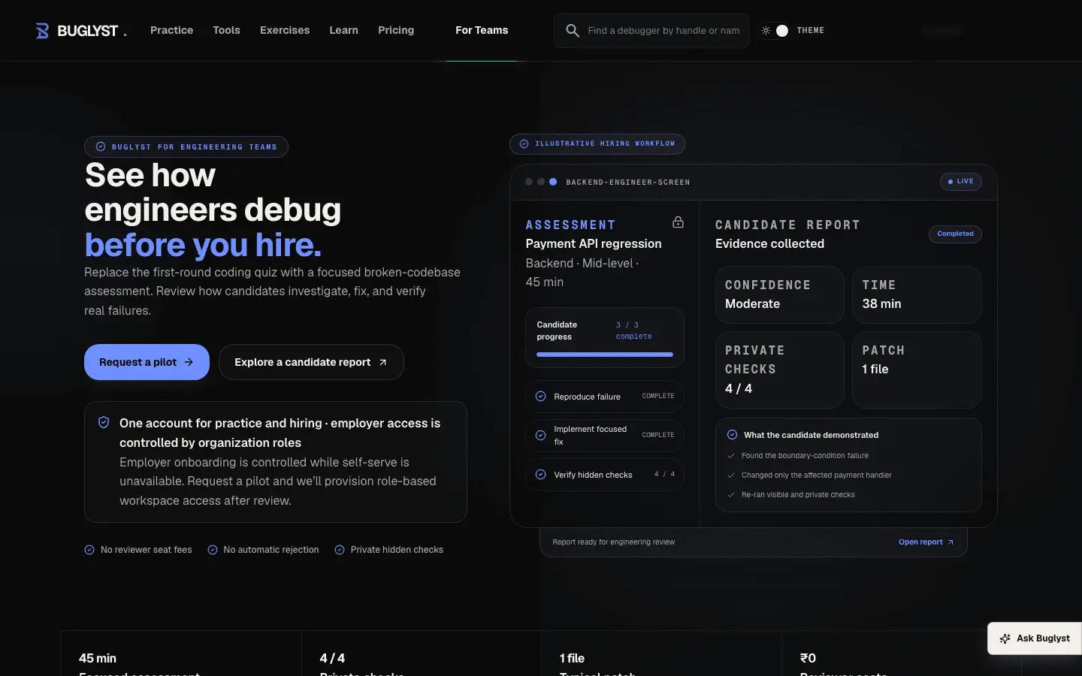
Task: Open the Buglyst logo home link
Action: click(x=81, y=31)
